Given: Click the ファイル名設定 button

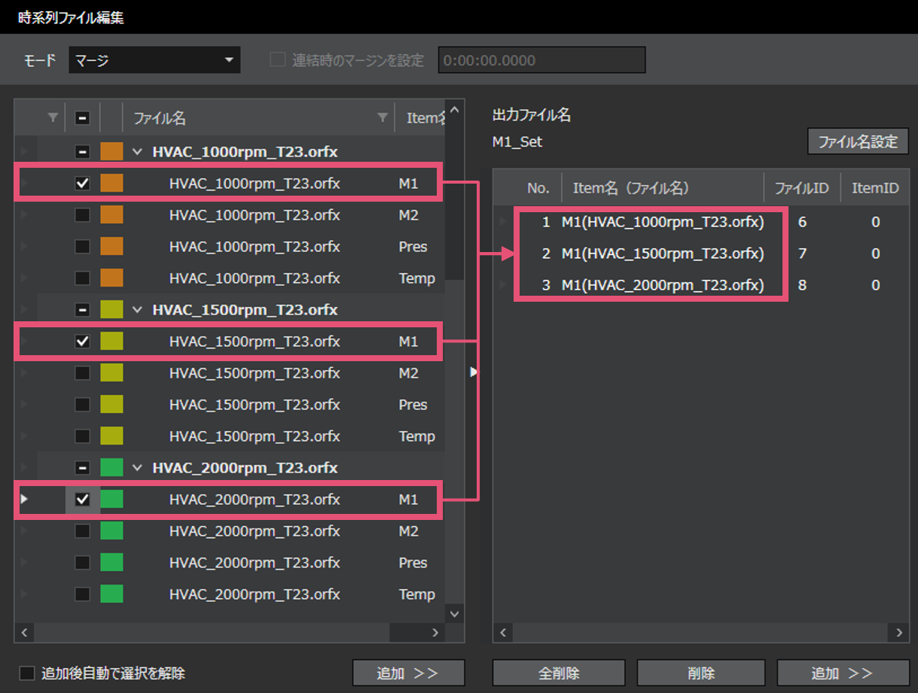Looking at the screenshot, I should coord(858,141).
